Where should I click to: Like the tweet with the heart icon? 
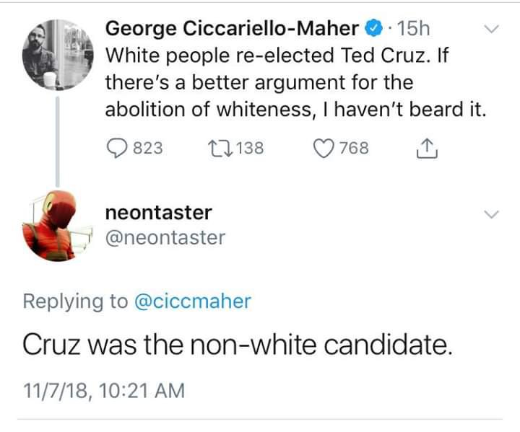[324, 148]
